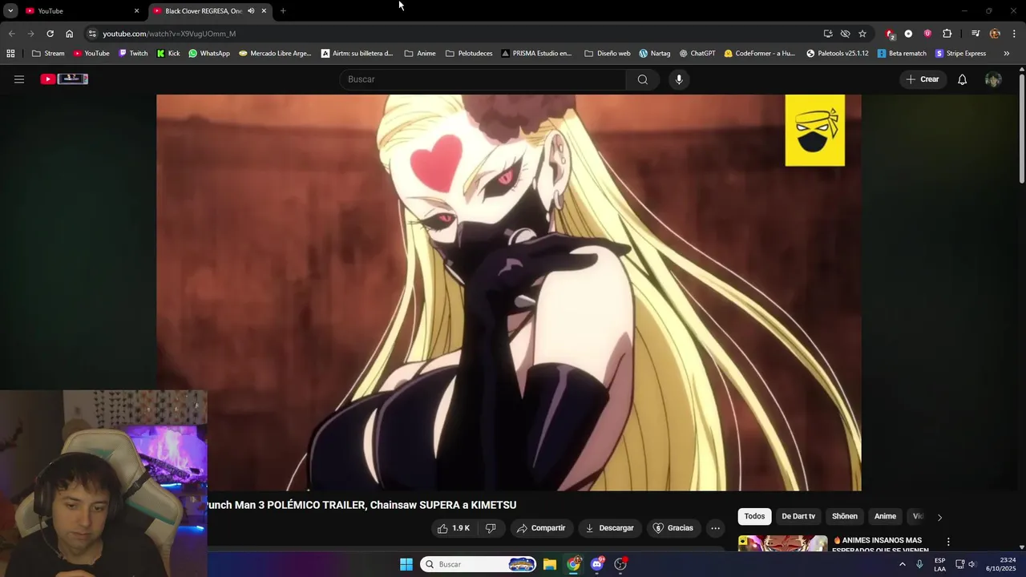1026x577 pixels.
Task: Open the browser home page
Action: point(69,34)
